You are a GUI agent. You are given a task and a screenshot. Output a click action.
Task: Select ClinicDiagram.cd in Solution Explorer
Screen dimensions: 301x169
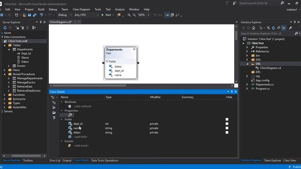click(270, 68)
